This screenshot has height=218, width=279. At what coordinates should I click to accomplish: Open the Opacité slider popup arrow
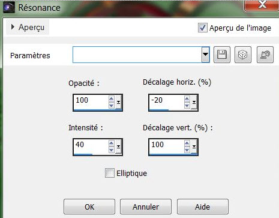point(118,102)
